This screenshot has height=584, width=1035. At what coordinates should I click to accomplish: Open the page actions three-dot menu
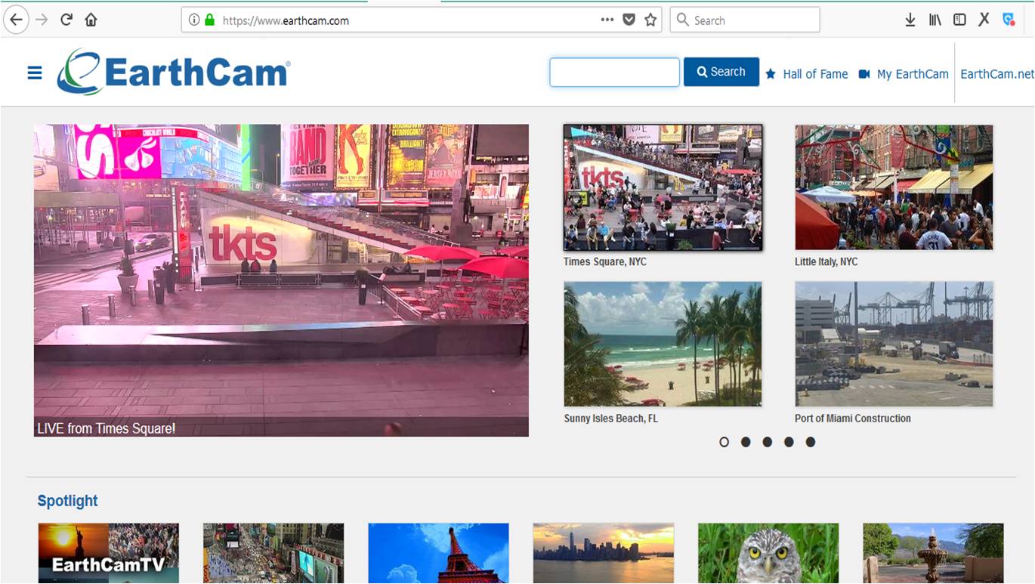tap(607, 20)
